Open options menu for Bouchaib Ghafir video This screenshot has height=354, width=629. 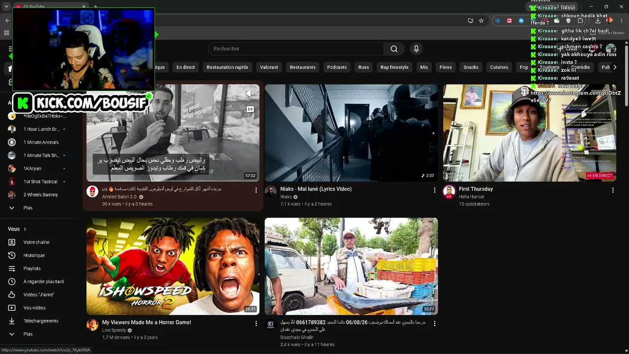[434, 324]
